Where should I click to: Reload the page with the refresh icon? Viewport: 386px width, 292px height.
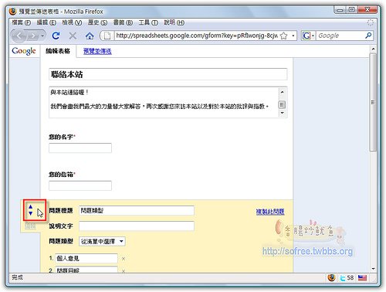pyautogui.click(x=56, y=36)
